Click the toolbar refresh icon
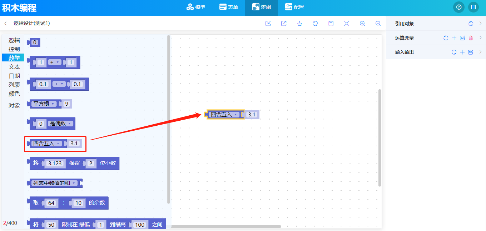This screenshot has width=486, height=231. (315, 24)
